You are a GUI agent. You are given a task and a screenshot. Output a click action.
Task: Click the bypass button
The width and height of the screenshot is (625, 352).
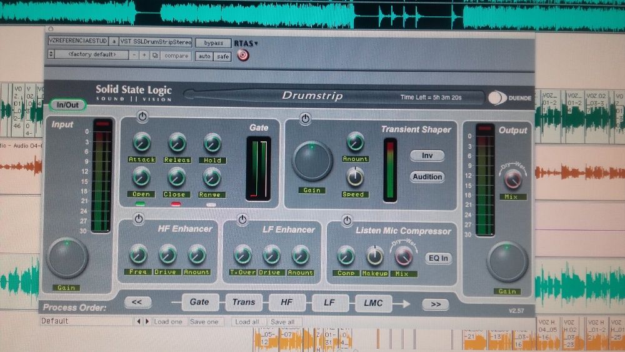click(214, 43)
